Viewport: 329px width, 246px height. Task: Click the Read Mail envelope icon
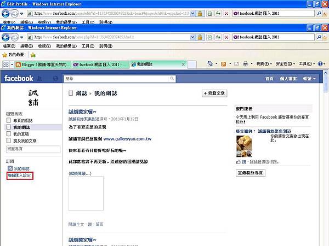coord(236,63)
